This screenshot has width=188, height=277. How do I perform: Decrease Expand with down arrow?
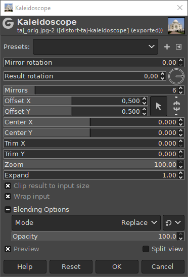click(x=180, y=177)
